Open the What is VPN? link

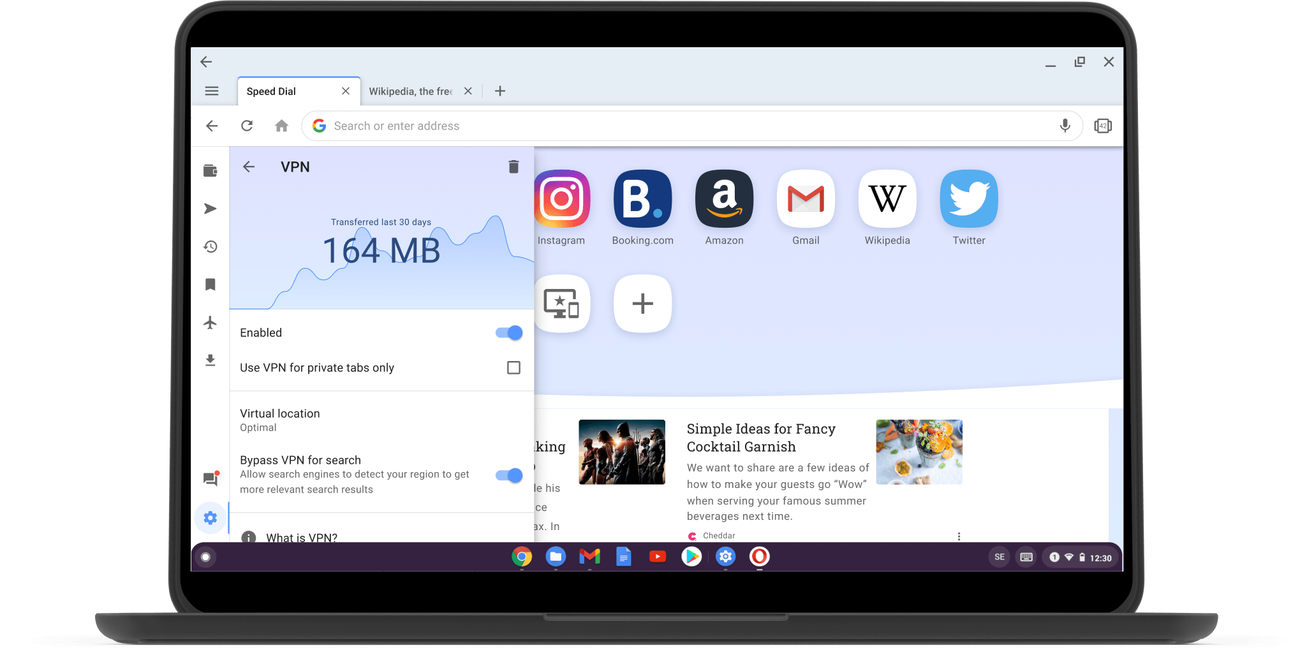(x=302, y=537)
